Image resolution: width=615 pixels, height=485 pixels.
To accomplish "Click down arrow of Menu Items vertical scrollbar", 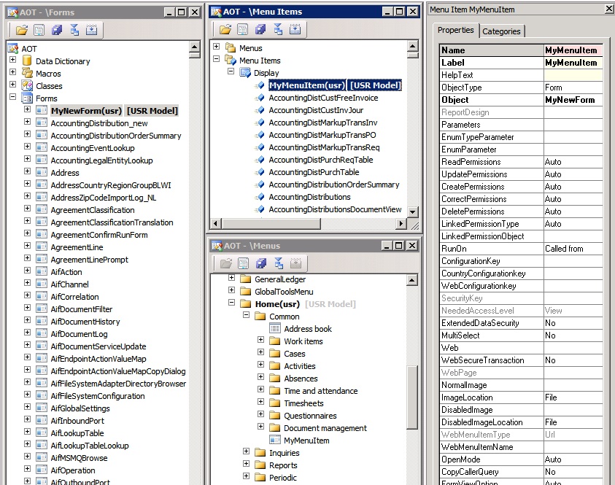I will 412,212.
